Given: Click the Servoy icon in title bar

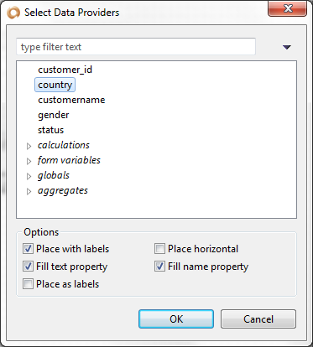Looking at the screenshot, I should point(13,13).
